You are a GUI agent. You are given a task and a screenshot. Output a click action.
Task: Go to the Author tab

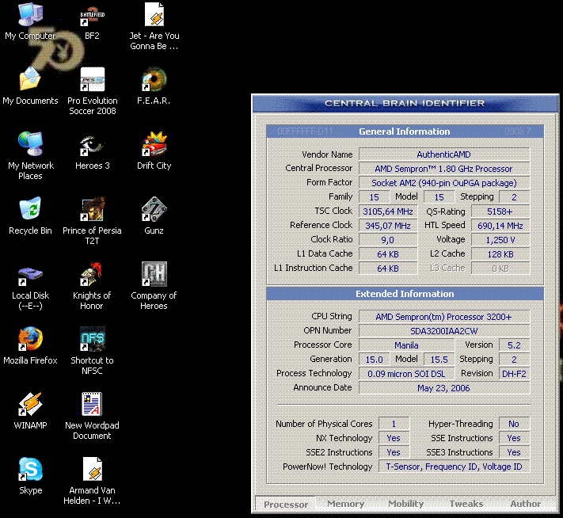(x=525, y=504)
